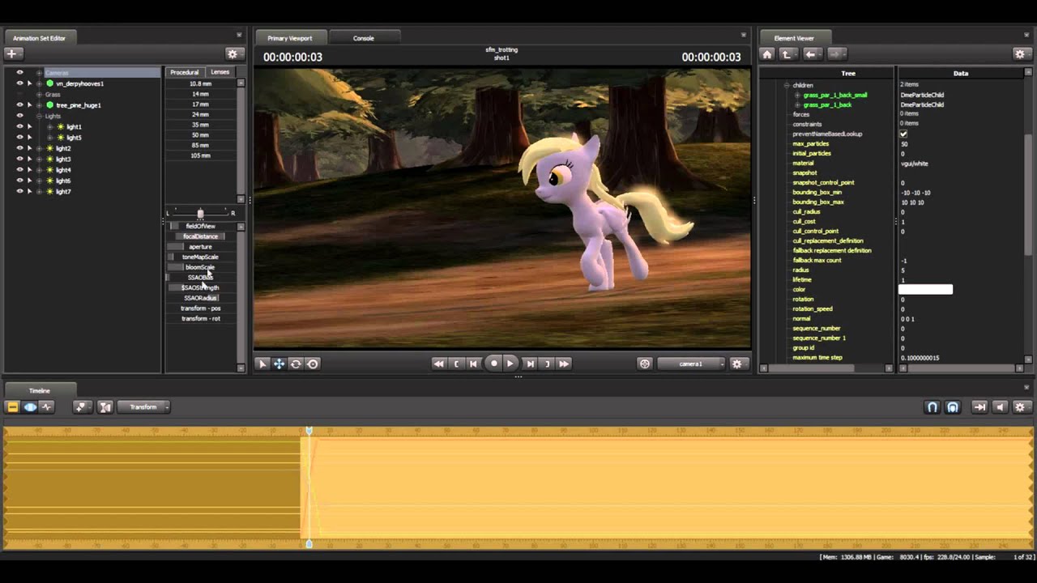Hide light3 with its eye icon
This screenshot has height=583, width=1037.
tap(19, 159)
